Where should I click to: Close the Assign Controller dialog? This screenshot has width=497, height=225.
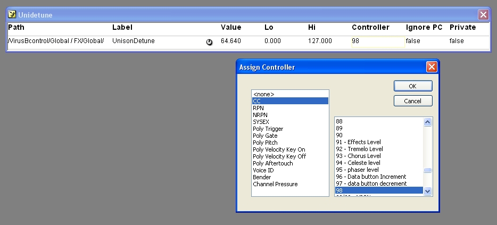(432, 67)
